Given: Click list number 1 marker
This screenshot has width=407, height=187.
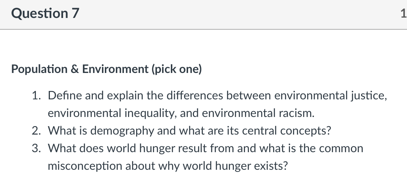Looking at the screenshot, I should (x=36, y=96).
